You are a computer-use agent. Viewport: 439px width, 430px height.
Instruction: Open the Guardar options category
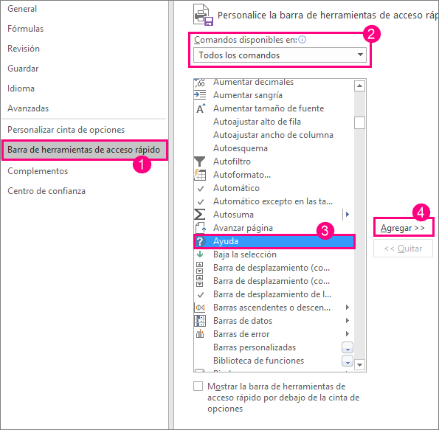coord(23,69)
